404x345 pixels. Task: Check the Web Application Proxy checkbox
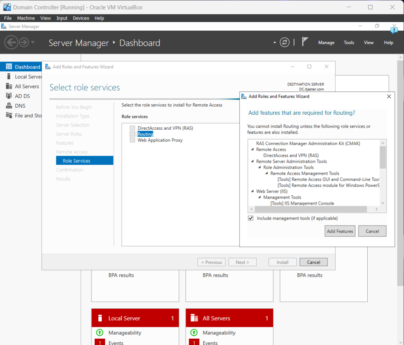coord(133,140)
